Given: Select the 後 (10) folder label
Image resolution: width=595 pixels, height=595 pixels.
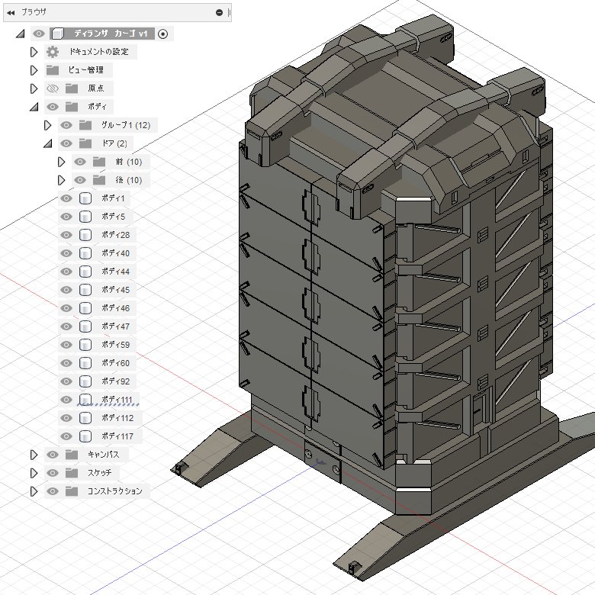Looking at the screenshot, I should pos(129,180).
